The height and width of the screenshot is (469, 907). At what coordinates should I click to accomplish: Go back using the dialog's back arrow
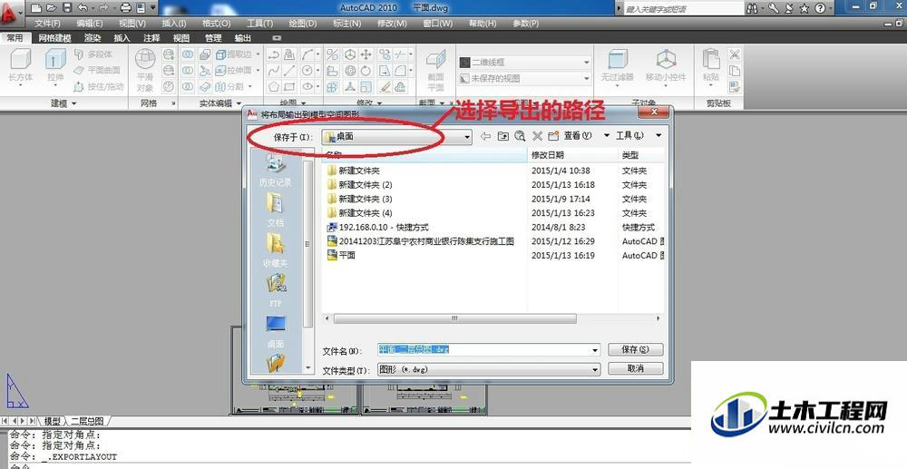(x=485, y=136)
